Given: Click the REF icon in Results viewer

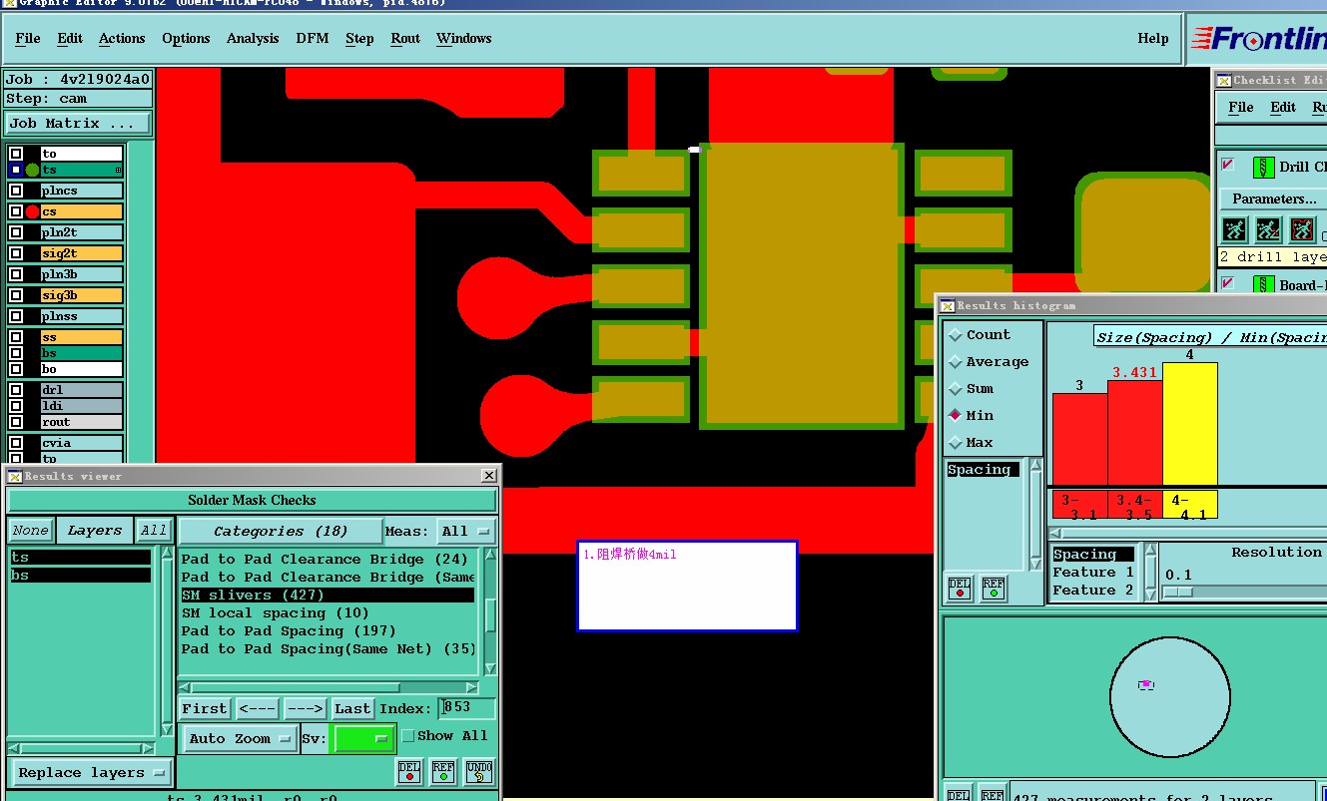Looking at the screenshot, I should (443, 772).
